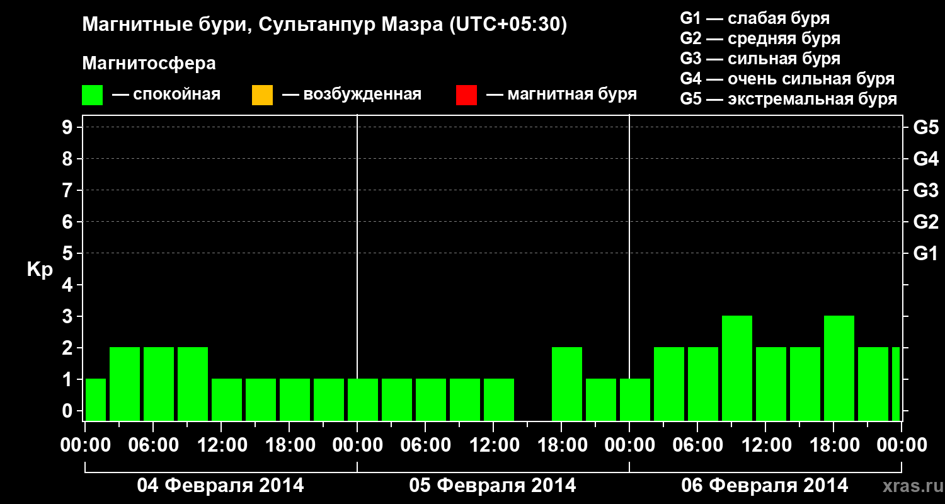The height and width of the screenshot is (504, 945).
Task: Click the 'G2' label on the right axis
Action: 926,222
